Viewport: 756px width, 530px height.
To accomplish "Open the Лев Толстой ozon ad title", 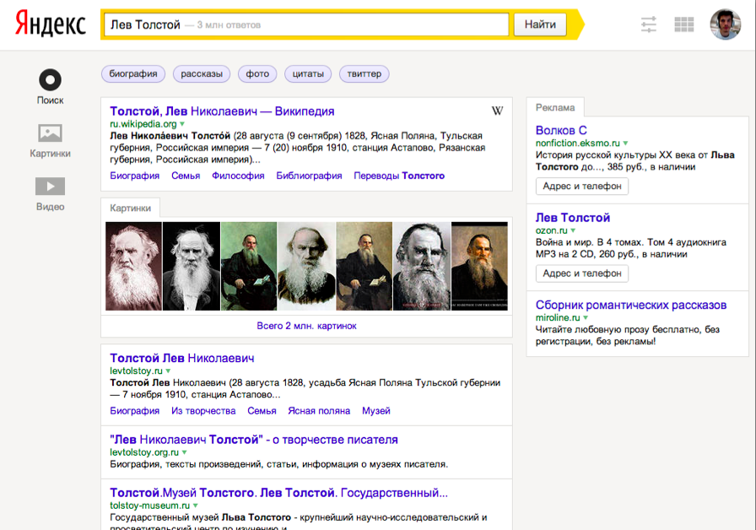I will tap(573, 218).
